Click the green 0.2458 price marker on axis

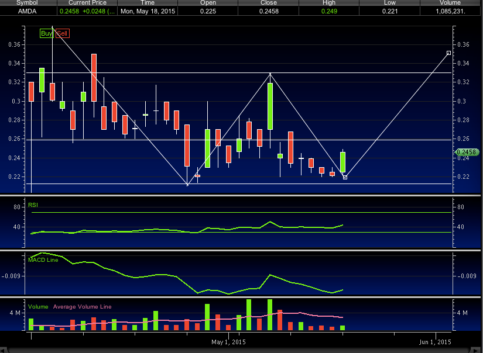(467, 152)
